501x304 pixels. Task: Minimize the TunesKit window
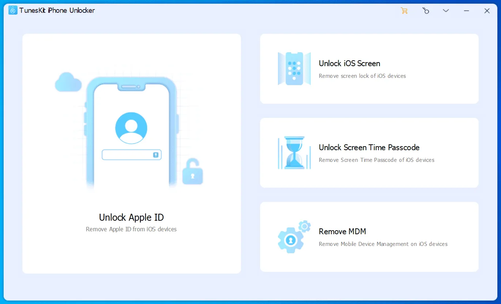(467, 11)
